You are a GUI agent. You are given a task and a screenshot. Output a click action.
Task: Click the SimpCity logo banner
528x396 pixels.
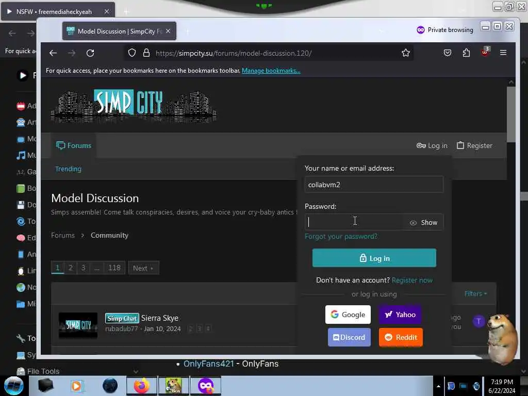[134, 106]
